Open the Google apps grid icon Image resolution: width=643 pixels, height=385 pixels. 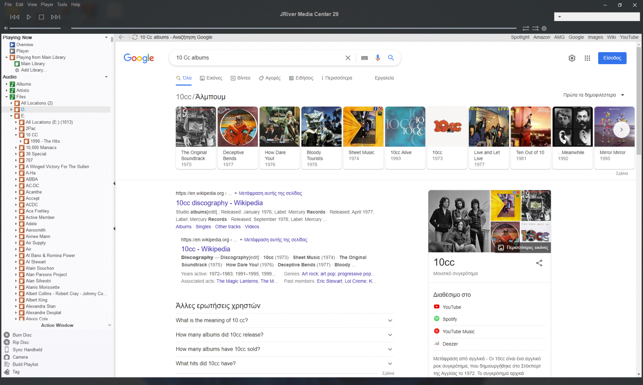point(587,58)
